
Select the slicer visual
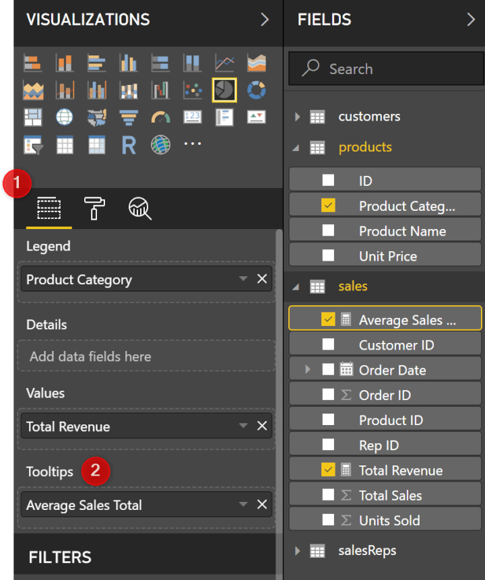33,145
